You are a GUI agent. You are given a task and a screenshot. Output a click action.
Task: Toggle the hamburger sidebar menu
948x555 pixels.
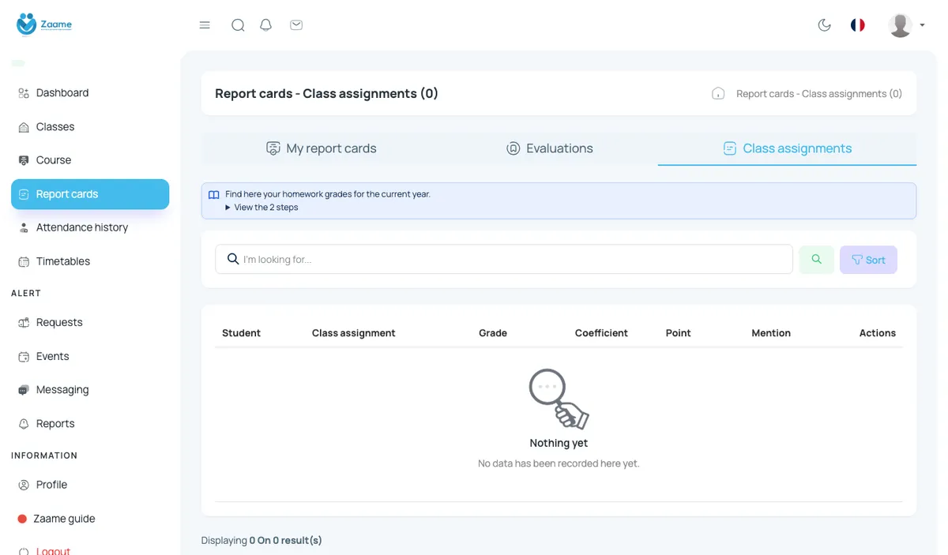[x=205, y=25]
